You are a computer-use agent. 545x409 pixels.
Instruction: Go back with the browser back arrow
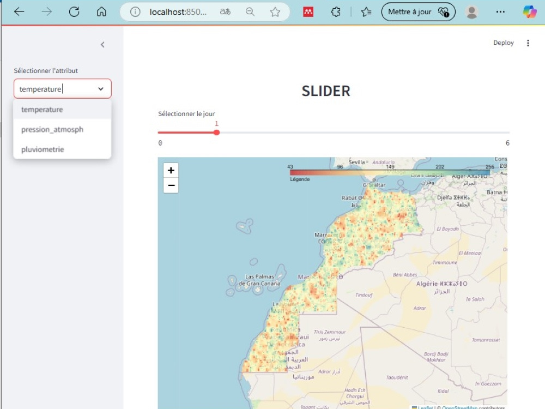19,12
